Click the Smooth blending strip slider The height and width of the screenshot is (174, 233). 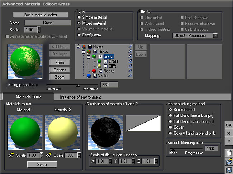[173, 149]
